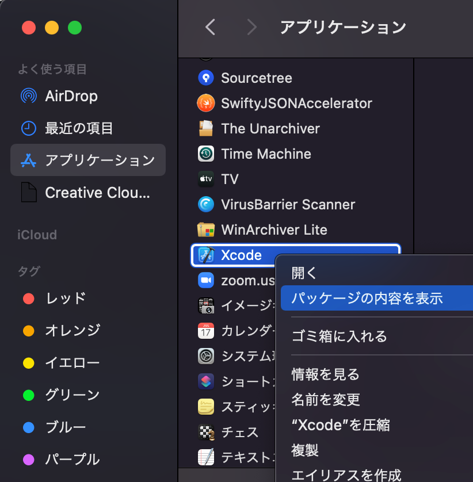Screen dimensions: 473x482
Task: Click the Image Capture (イメージ) app icon
Action: tap(206, 305)
